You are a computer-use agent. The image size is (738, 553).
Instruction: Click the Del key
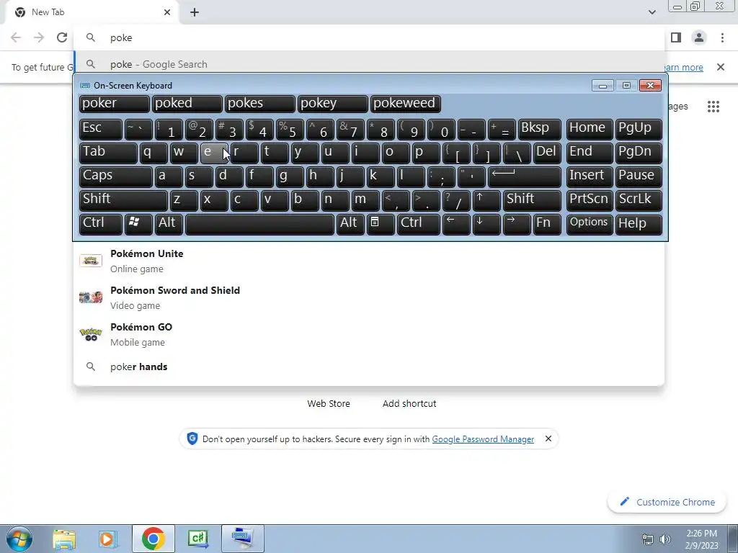pyautogui.click(x=547, y=153)
